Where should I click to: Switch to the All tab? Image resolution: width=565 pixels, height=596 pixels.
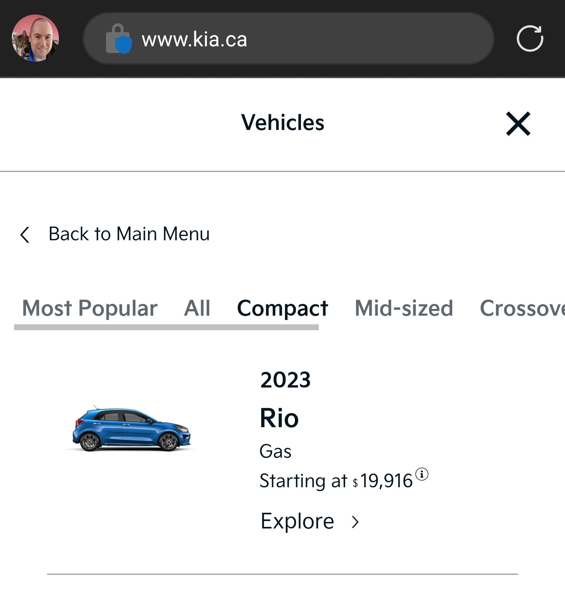click(x=197, y=308)
